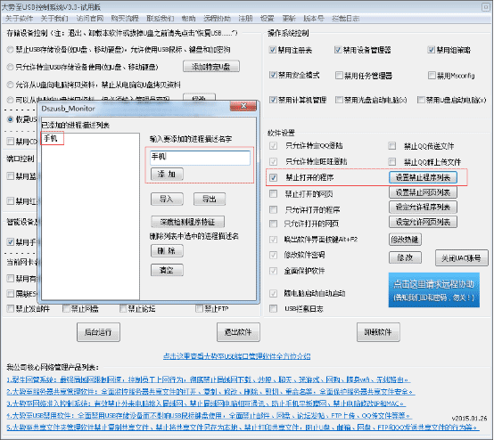494x440 pixels.
Task: Click 退出软件 button
Action: pos(238,332)
